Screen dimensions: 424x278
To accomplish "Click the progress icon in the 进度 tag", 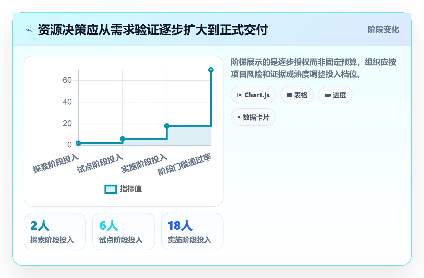I will click(x=328, y=95).
